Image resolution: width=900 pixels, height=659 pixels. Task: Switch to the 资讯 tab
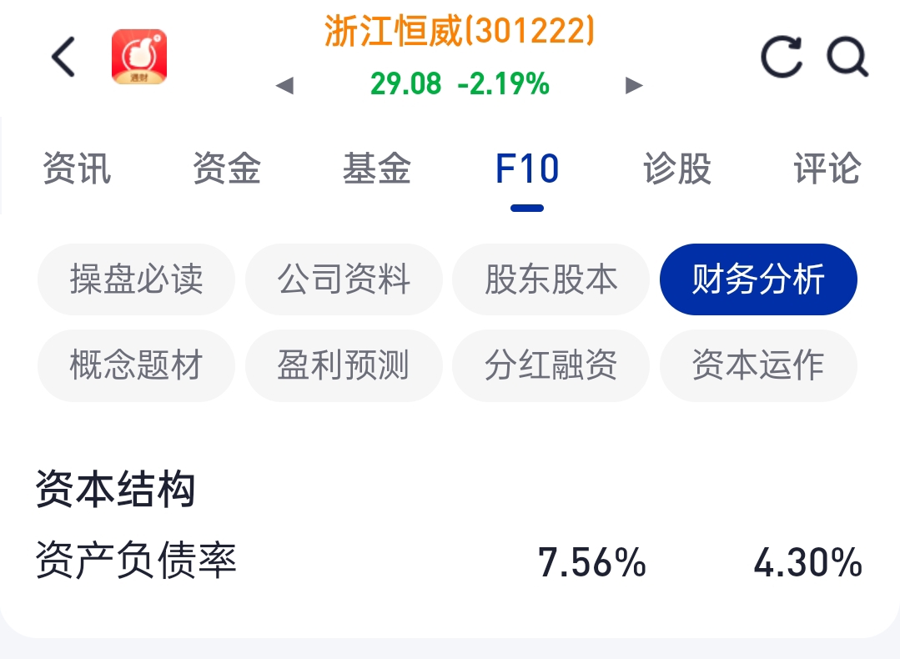point(77,169)
